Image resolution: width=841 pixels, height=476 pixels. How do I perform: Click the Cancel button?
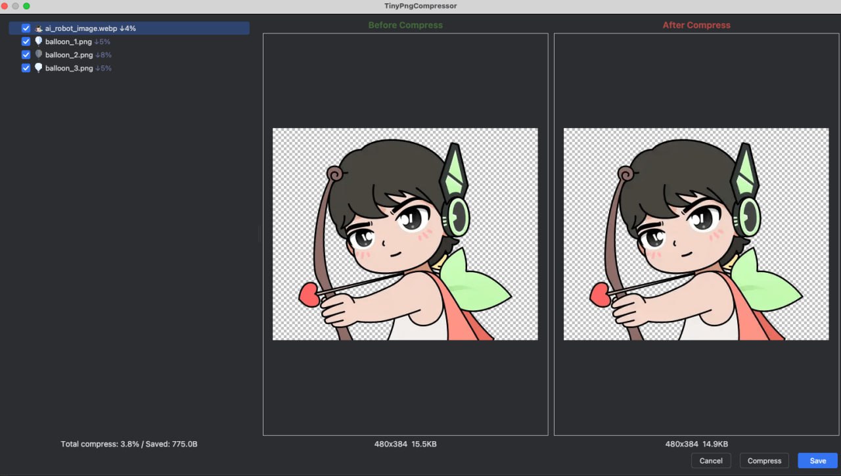coord(711,461)
